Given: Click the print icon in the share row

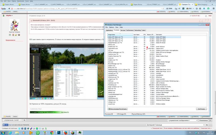Looking at the screenshot, I should 43,129.
